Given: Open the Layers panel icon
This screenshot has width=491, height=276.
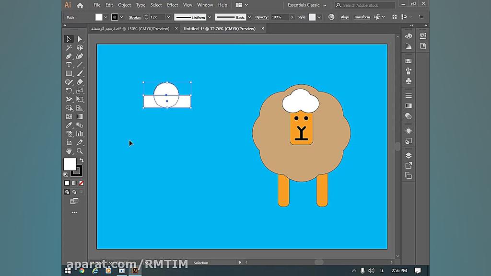Looking at the screenshot, I should click(409, 155).
